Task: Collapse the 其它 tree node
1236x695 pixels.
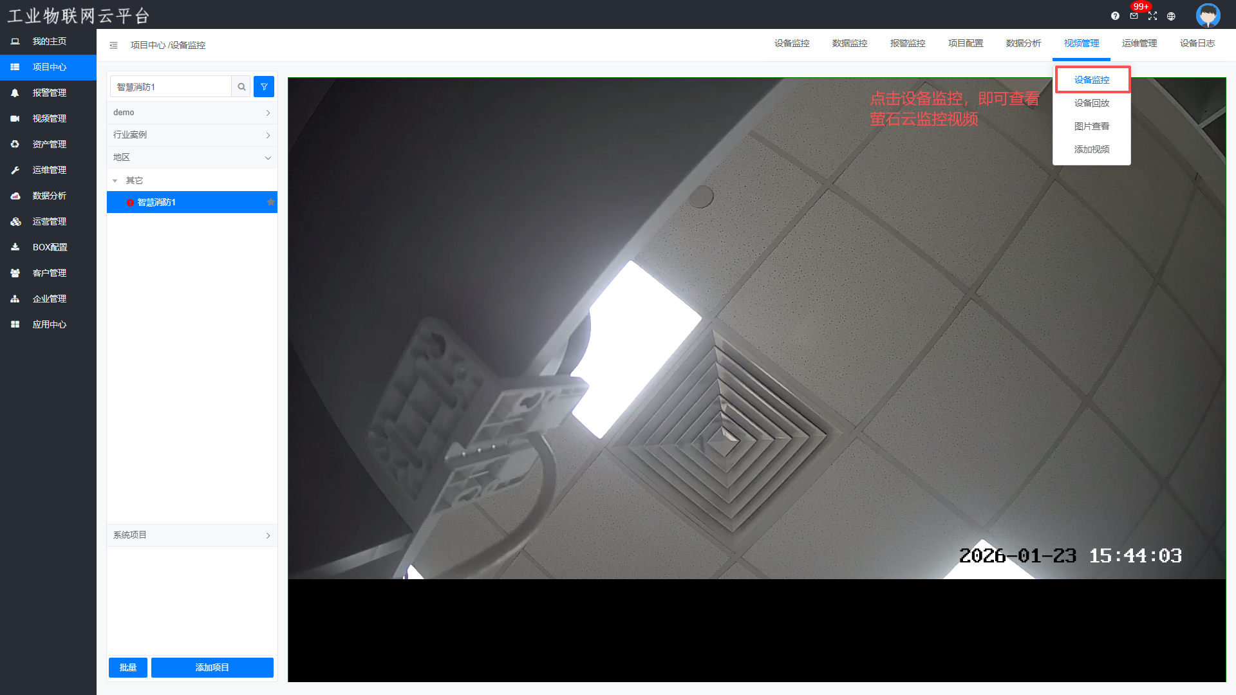Action: 115,181
